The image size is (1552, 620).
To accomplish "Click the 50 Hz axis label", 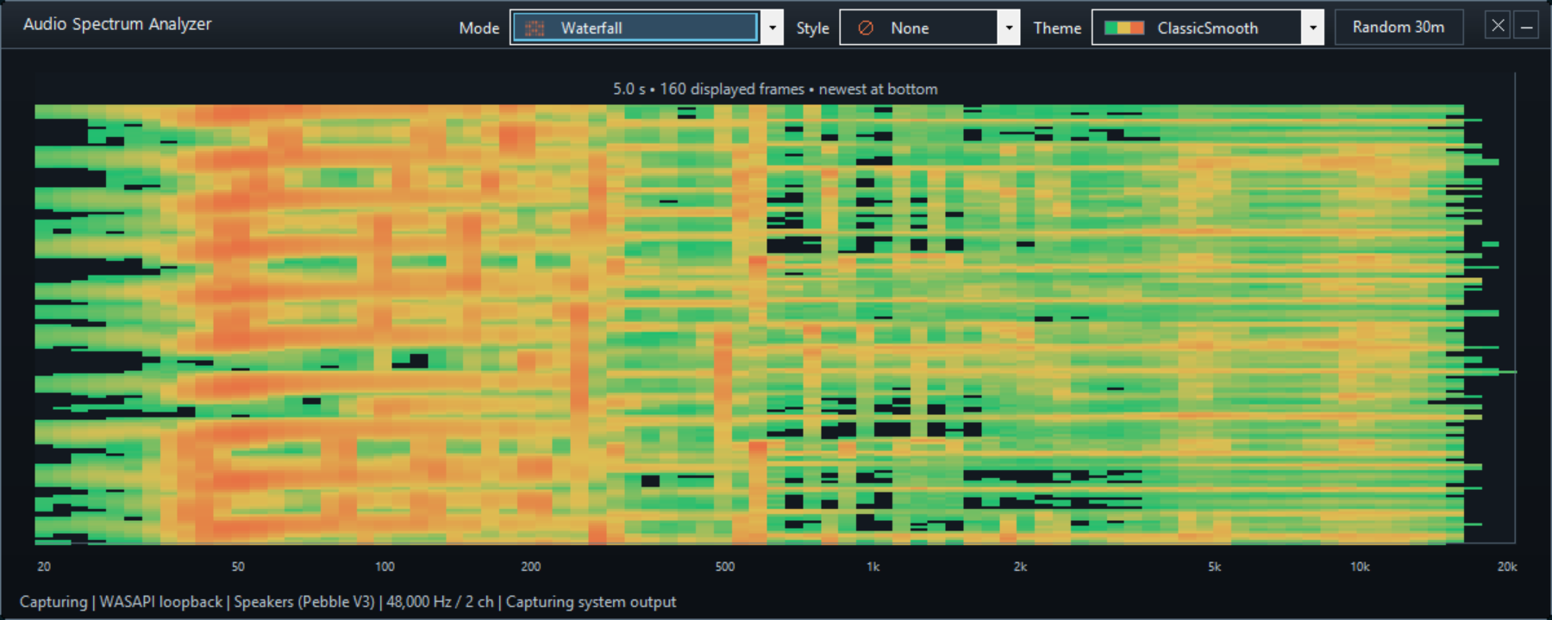I will [238, 567].
